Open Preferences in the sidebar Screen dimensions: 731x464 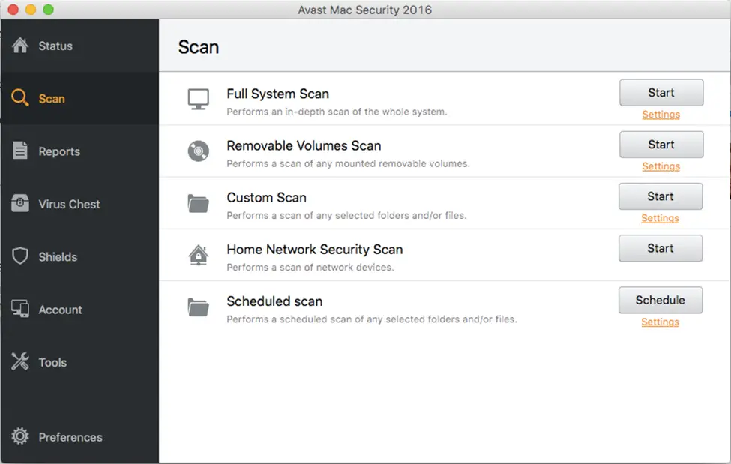(79, 436)
